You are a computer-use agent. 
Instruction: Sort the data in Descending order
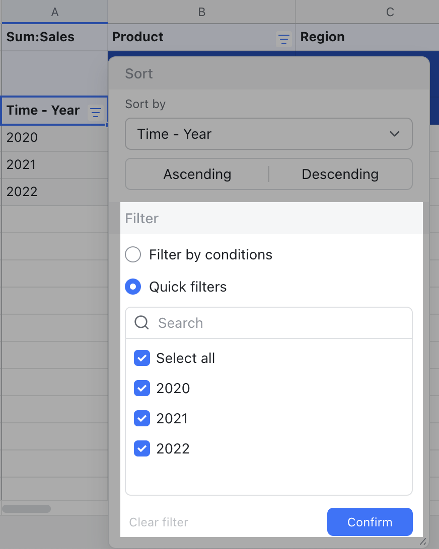click(340, 174)
